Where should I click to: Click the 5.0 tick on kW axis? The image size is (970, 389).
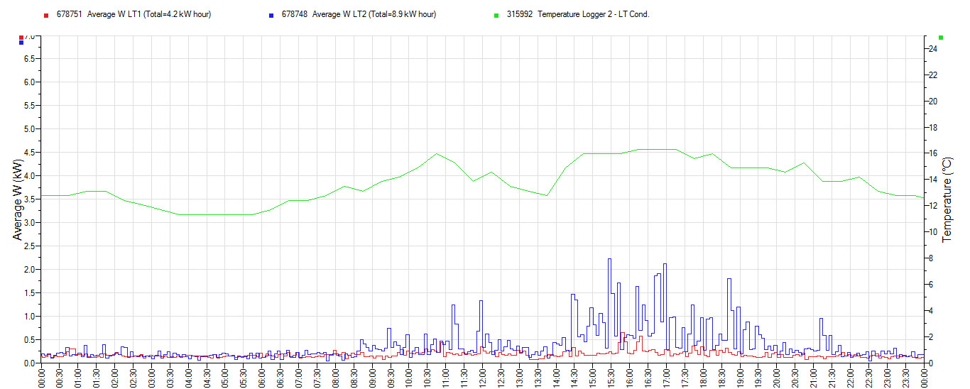(30, 129)
